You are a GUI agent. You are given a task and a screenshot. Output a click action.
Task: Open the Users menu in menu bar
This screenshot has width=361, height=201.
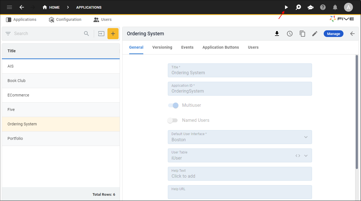(103, 19)
